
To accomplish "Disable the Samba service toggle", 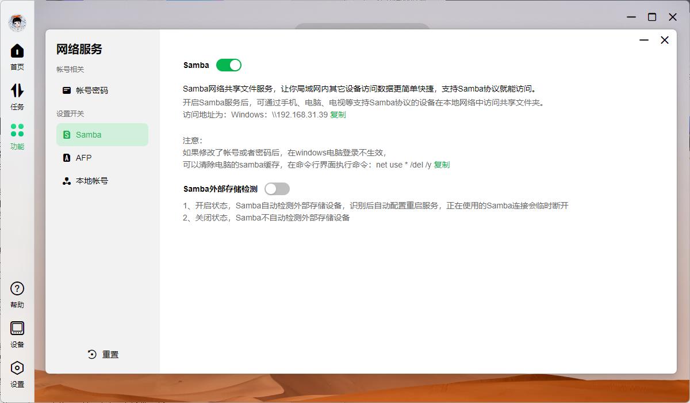I will coord(228,65).
